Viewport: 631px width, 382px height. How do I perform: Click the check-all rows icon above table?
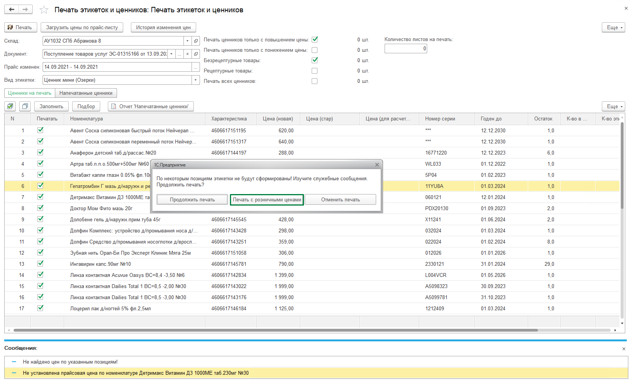[10, 106]
